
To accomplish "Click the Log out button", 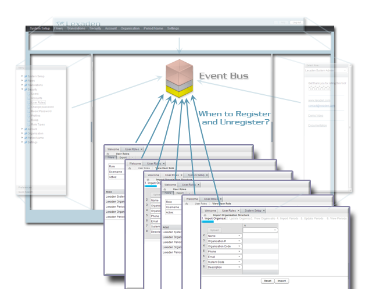I will pos(297,22).
